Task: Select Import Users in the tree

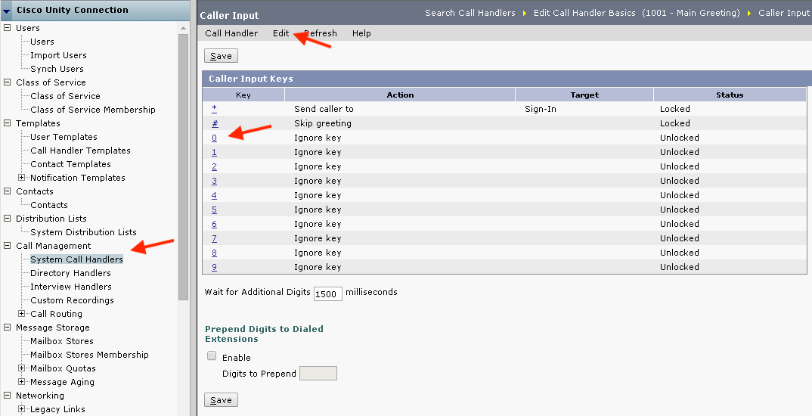Action: (x=58, y=55)
